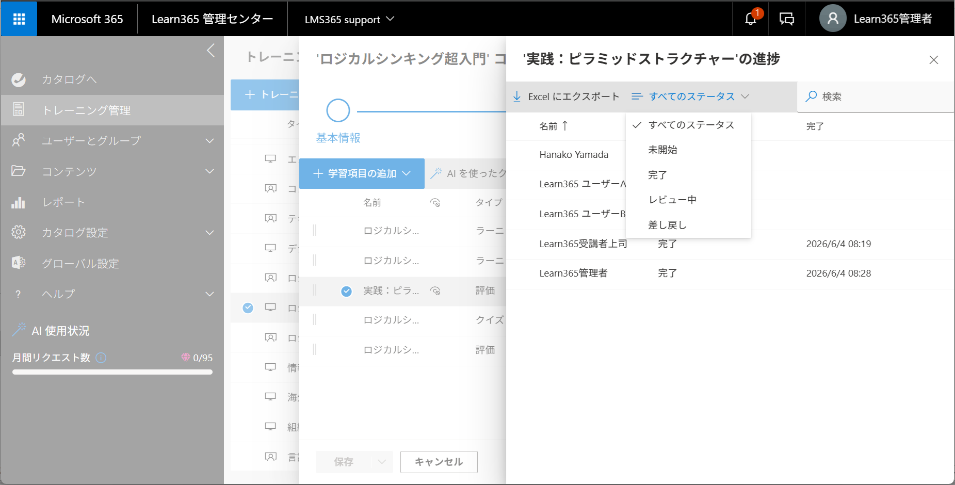Image resolution: width=955 pixels, height=485 pixels.
Task: Close the 進捗 panel with X
Action: pos(933,60)
